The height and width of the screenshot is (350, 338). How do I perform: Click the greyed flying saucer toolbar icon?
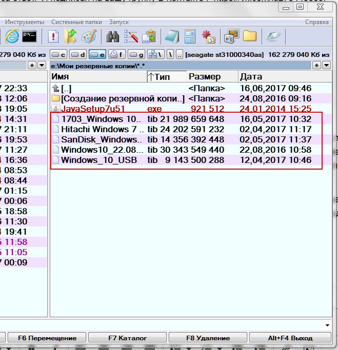273,36
